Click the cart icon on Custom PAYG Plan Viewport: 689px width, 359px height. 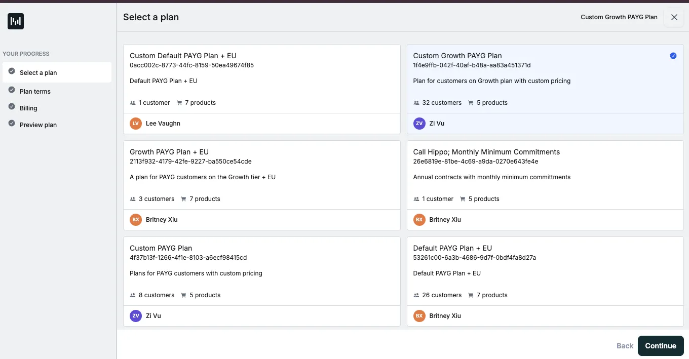click(x=183, y=295)
